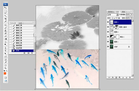Hide the 黑白 1 adjustment layer

[x=108, y=37]
